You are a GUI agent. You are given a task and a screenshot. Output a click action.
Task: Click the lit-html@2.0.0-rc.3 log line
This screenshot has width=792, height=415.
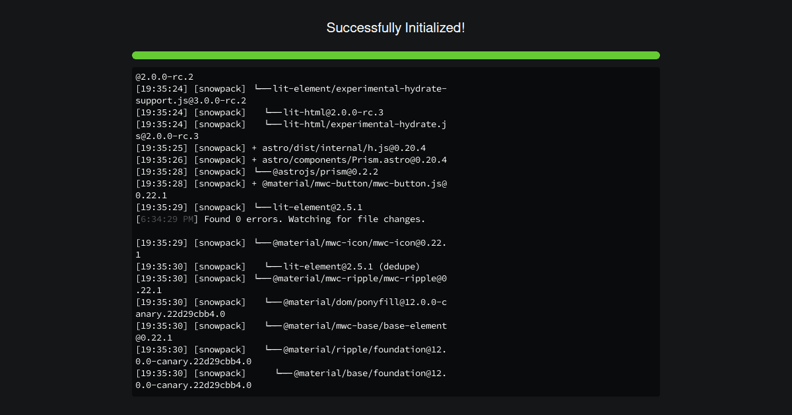259,113
